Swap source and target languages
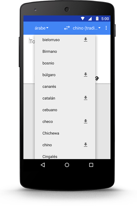The height and width of the screenshot is (206, 137). [x=67, y=28]
